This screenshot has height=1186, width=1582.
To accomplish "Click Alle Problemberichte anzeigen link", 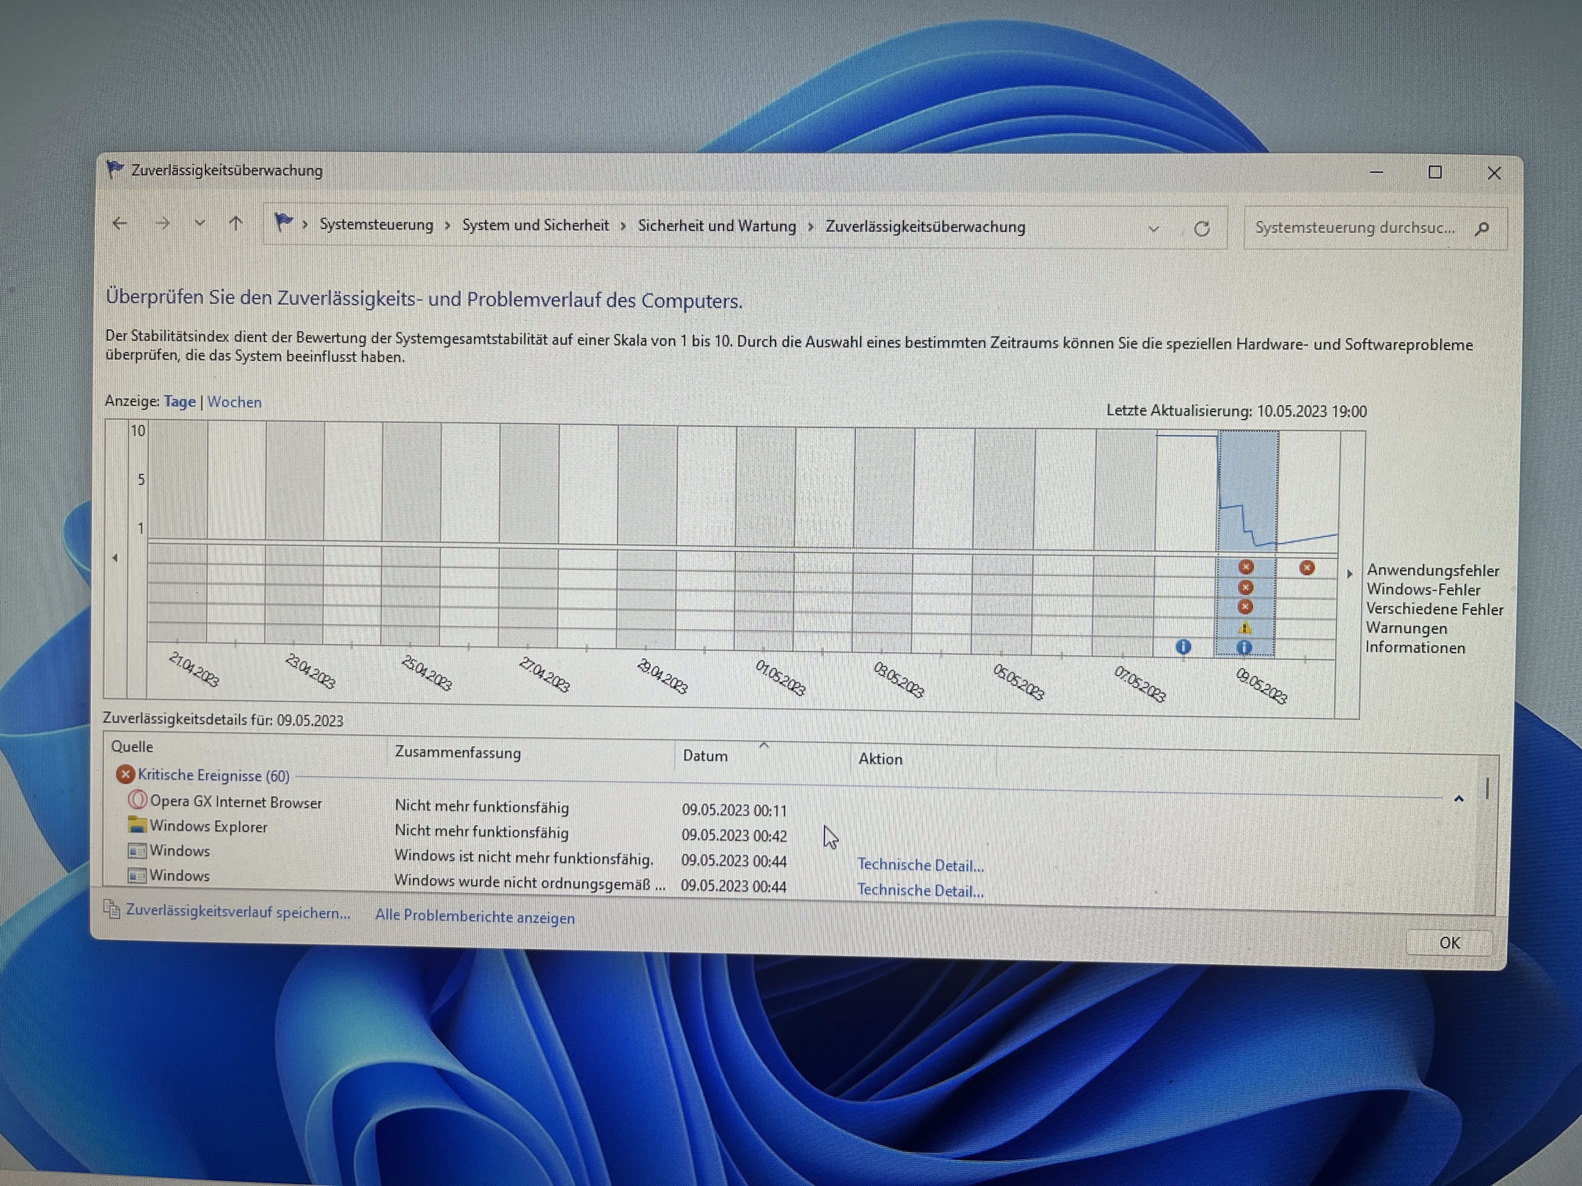I will pyautogui.click(x=475, y=917).
